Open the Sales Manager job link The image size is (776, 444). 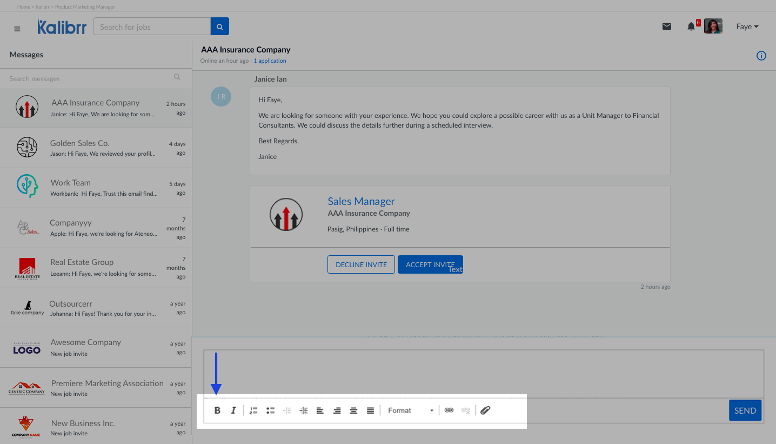[x=361, y=201]
